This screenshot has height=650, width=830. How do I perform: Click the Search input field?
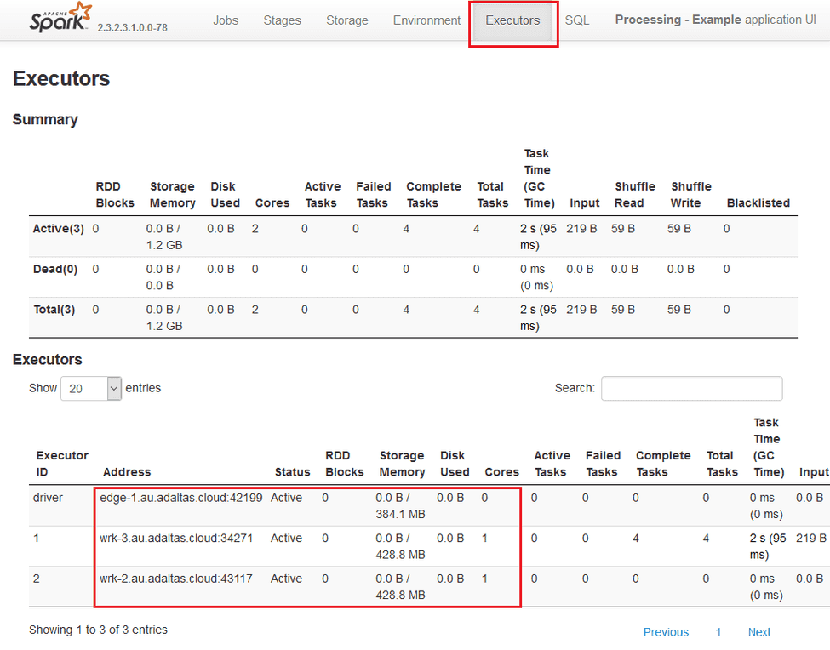(x=691, y=388)
